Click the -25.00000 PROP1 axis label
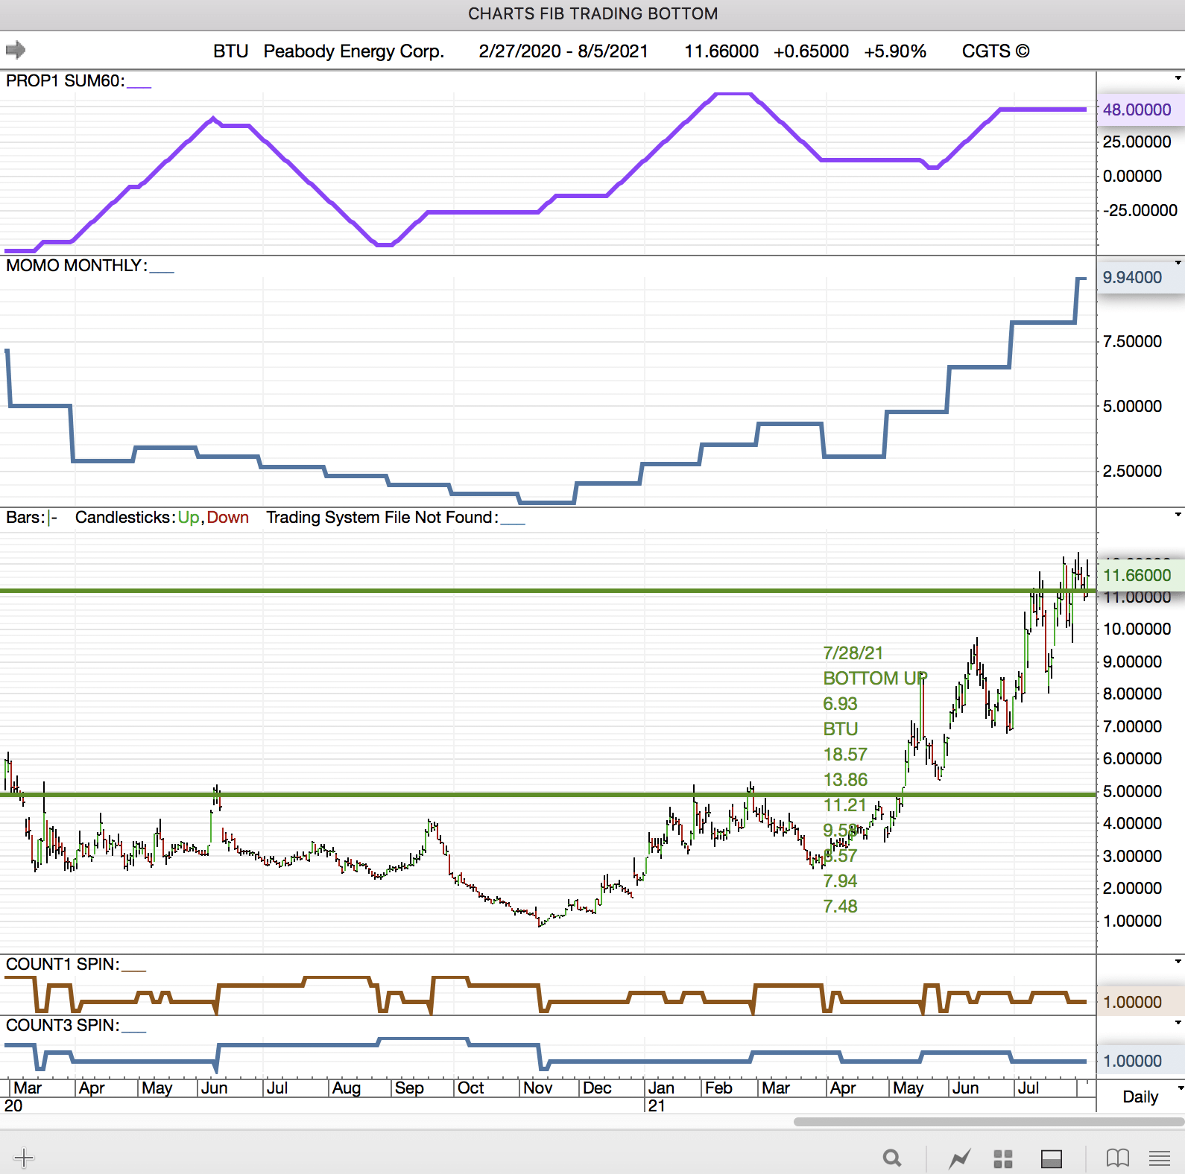 (x=1140, y=210)
